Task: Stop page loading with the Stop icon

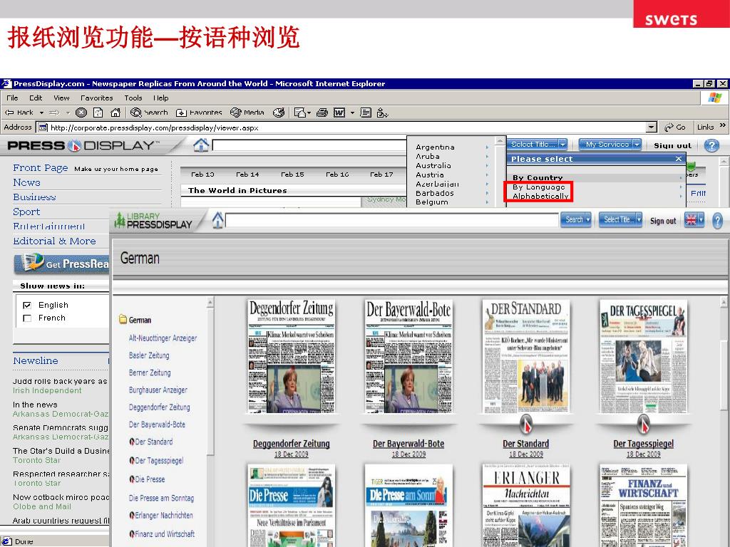Action: point(81,113)
